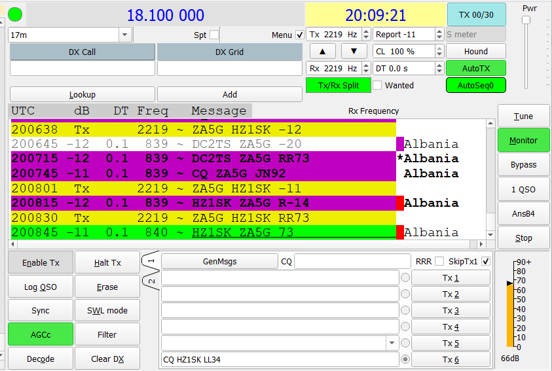Screen dimensions: 552x371
Task: Adjust the Report -11 stepper
Action: (439, 34)
